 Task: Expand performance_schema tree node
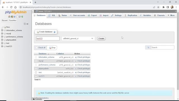(2, 37)
